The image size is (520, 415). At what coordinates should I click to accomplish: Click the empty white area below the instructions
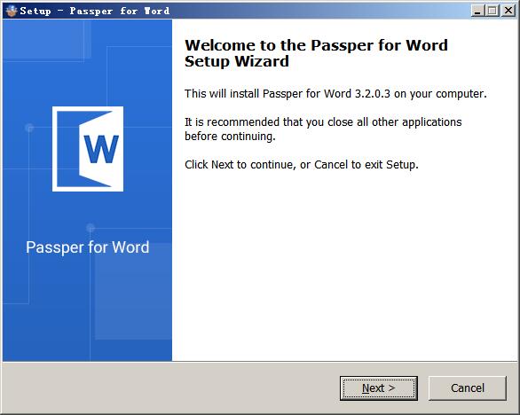(345, 265)
